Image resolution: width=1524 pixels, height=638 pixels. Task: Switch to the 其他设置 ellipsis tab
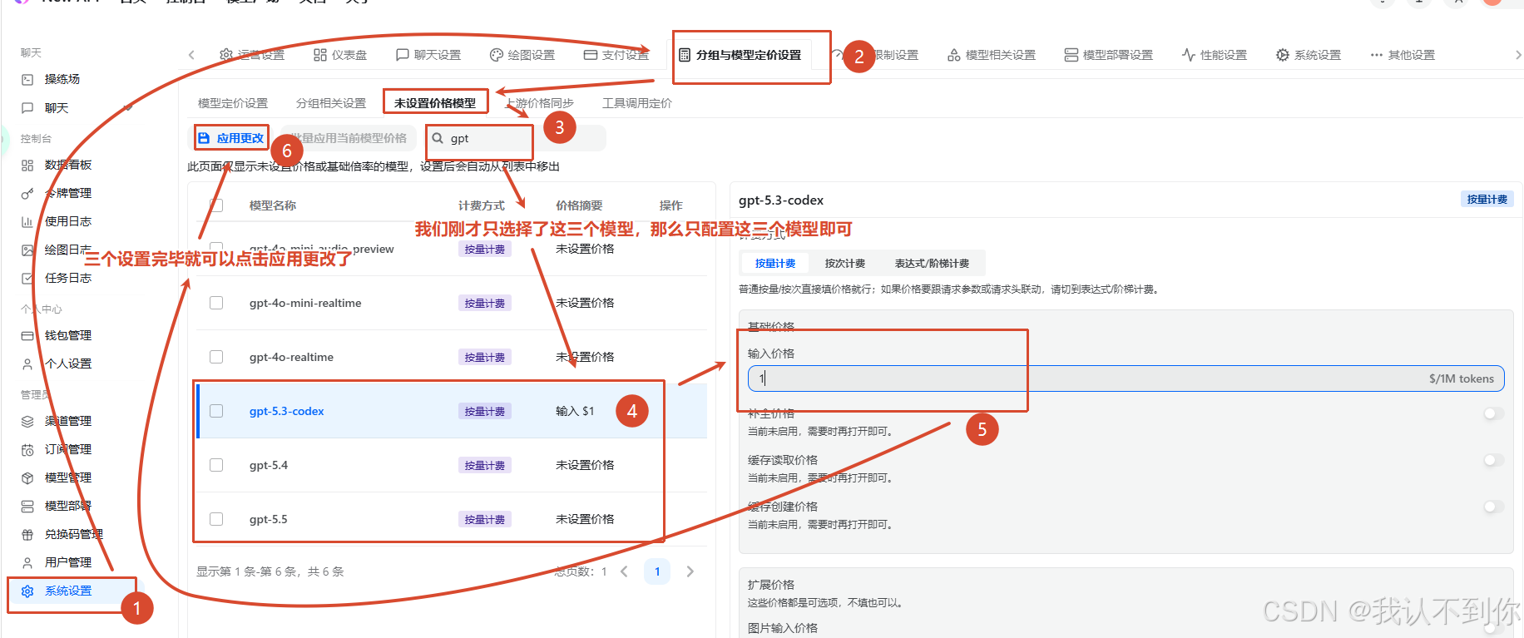[x=1403, y=55]
